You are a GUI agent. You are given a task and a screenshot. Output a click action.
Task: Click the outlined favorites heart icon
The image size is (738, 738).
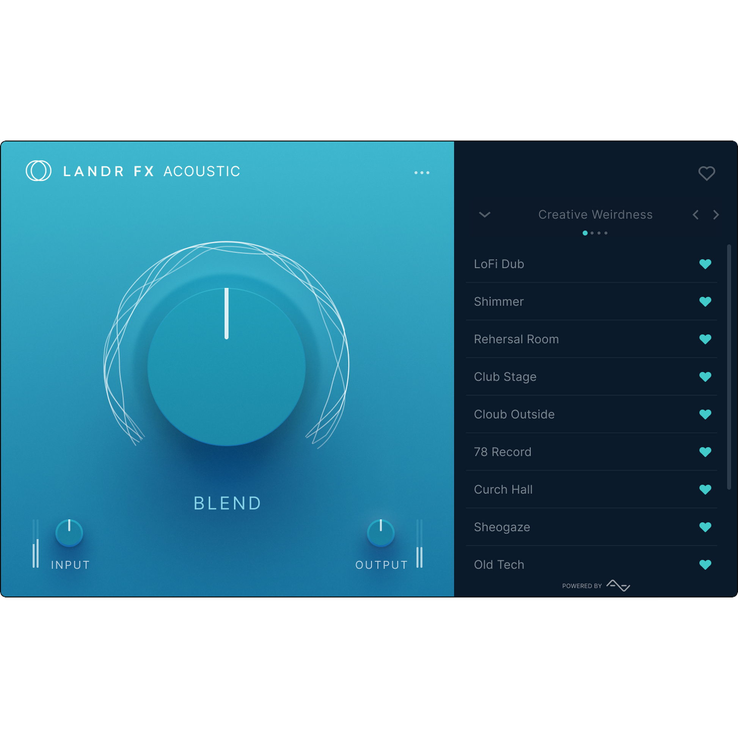coord(706,173)
